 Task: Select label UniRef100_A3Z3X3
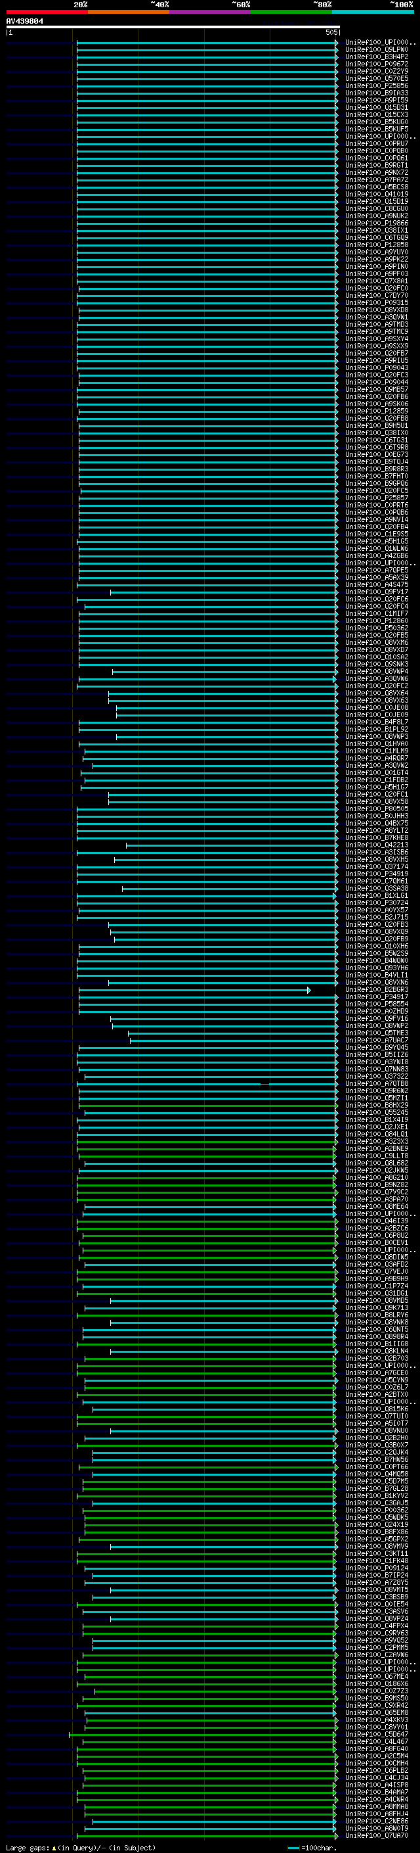(377, 1142)
